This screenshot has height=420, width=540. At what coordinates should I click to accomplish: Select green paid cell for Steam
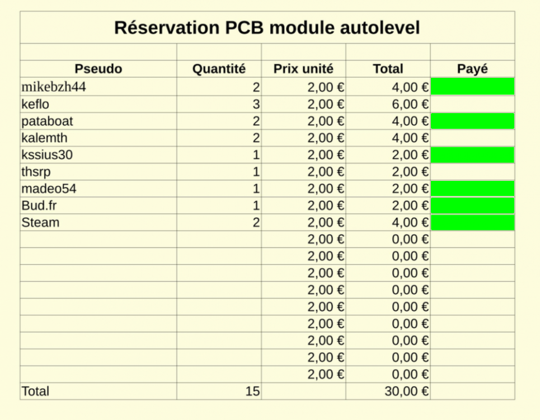(x=472, y=222)
